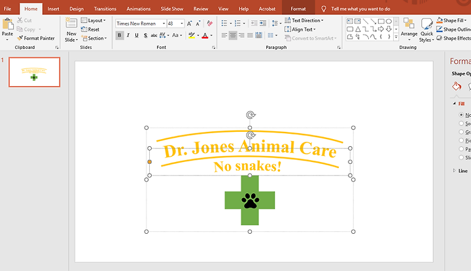The image size is (471, 271).
Task: Open Text Direction dropdown
Action: (304, 20)
